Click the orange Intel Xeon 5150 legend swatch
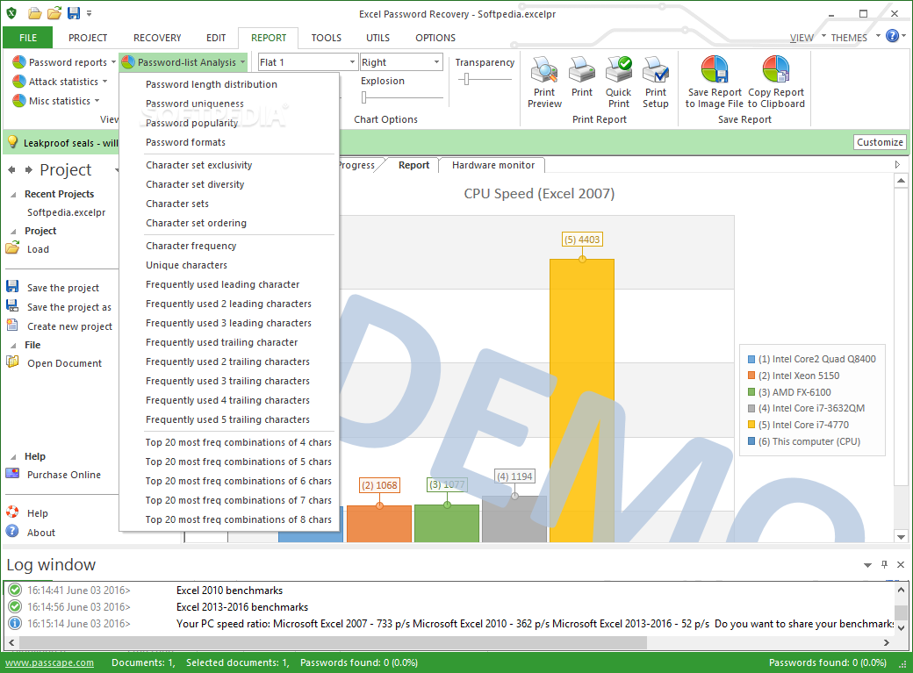 [x=751, y=376]
